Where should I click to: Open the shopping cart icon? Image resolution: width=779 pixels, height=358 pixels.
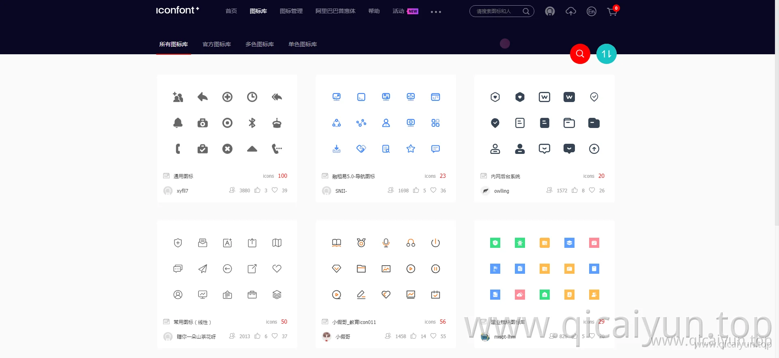click(x=612, y=11)
